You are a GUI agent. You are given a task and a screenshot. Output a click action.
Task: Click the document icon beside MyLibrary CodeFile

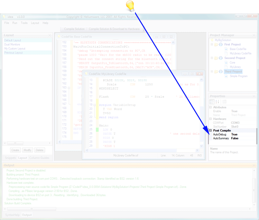(226, 53)
